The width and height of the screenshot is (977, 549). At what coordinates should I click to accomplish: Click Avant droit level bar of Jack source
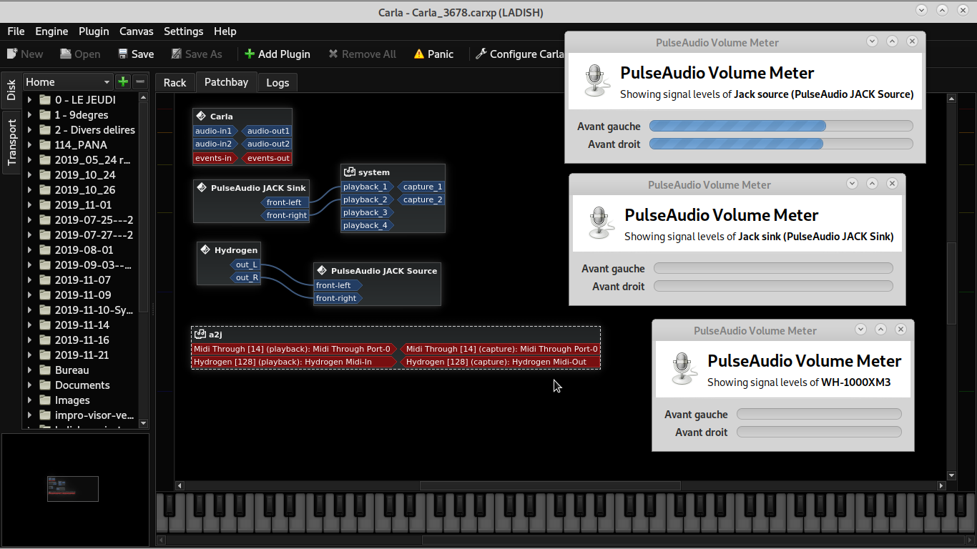781,144
